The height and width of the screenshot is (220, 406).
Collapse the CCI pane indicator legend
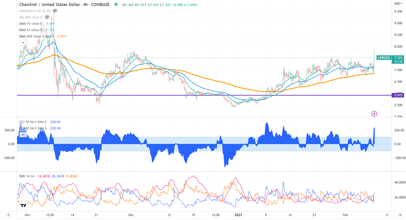(23, 135)
